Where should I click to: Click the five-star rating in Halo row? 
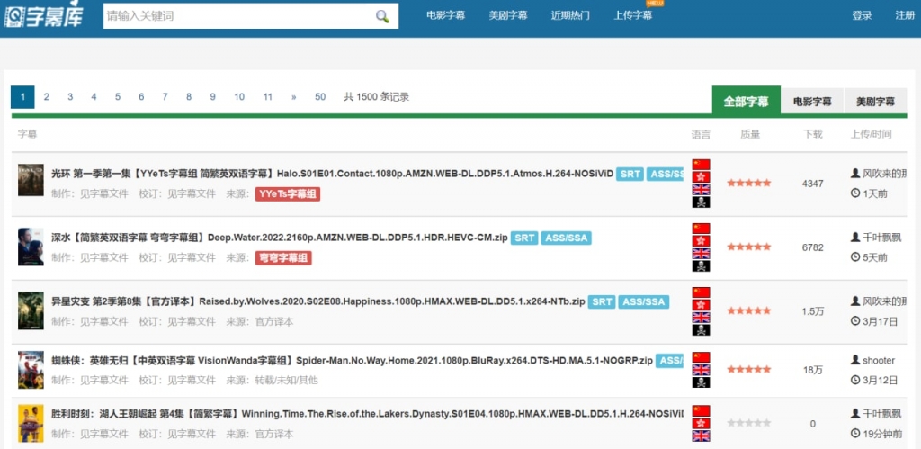click(748, 183)
